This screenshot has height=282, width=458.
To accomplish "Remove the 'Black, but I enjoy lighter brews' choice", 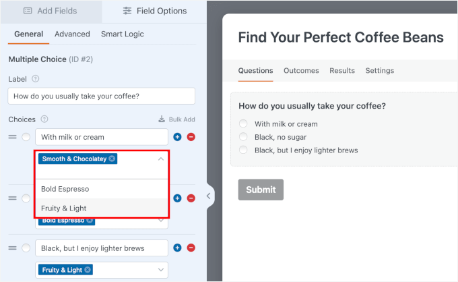I will [191, 248].
